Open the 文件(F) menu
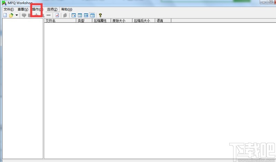 9,9
